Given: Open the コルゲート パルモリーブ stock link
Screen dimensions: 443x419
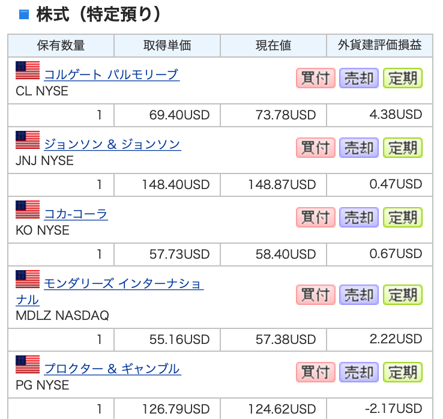Looking at the screenshot, I should [112, 74].
